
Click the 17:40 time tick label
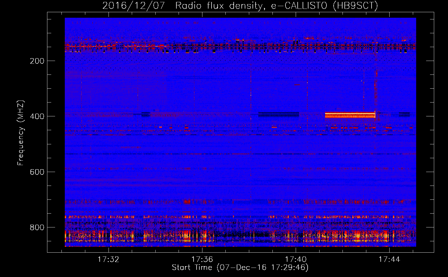click(x=296, y=259)
